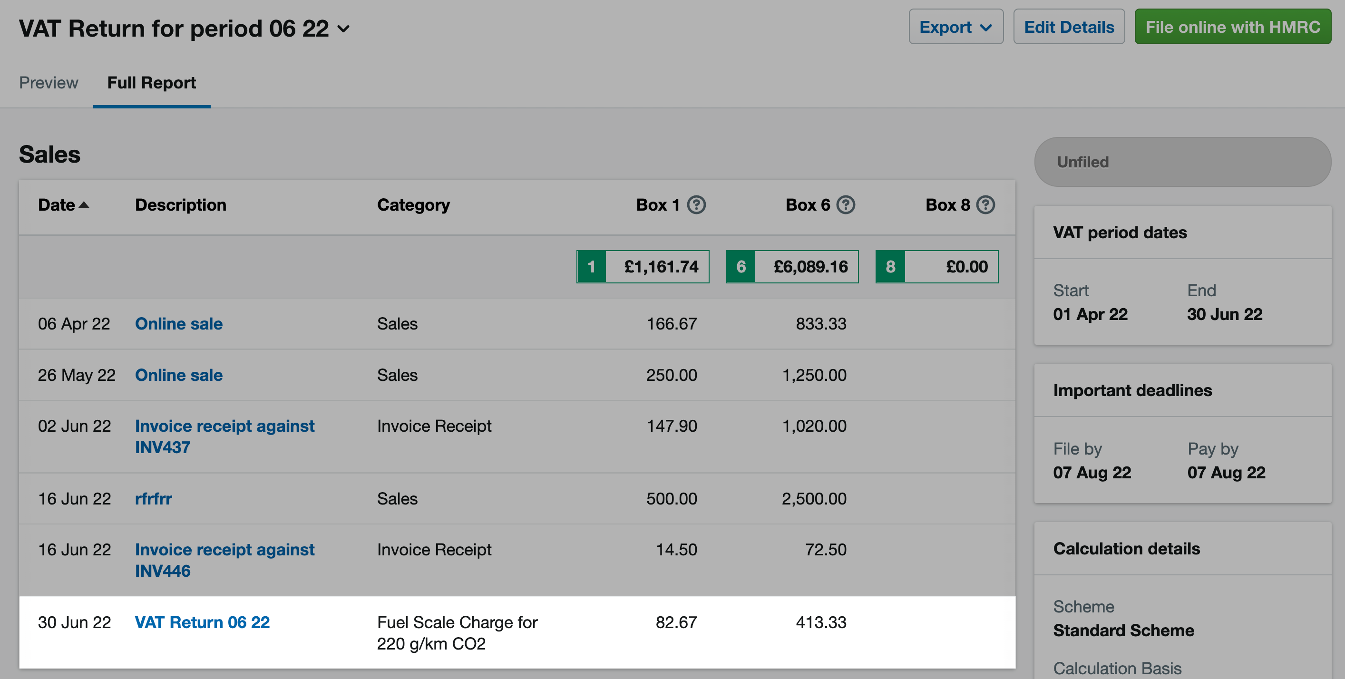1345x679 pixels.
Task: Click the Unfiled status pill
Action: [x=1182, y=162]
